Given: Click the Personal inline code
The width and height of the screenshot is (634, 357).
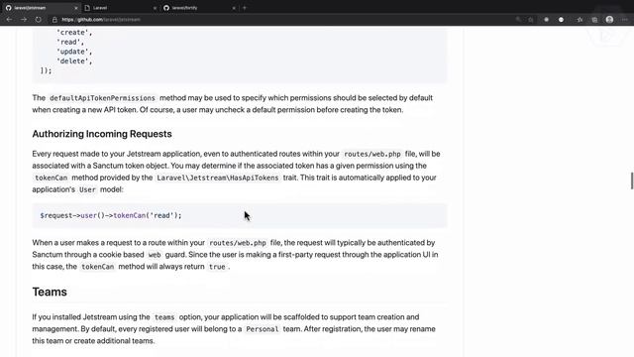Looking at the screenshot, I should point(262,329).
